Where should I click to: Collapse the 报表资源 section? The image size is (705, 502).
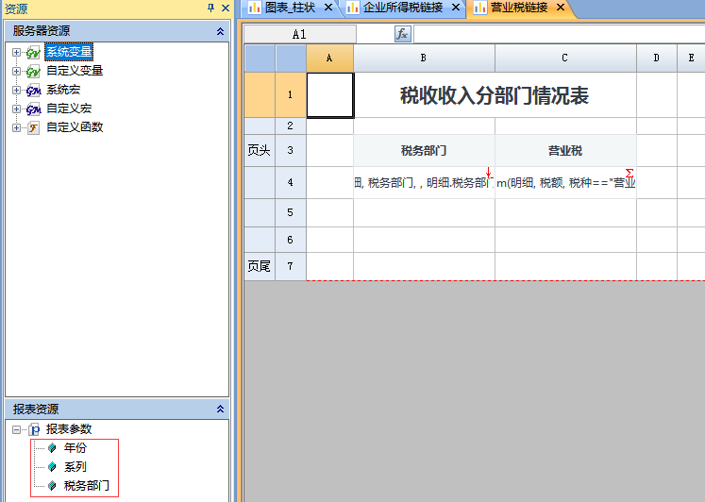coord(220,410)
